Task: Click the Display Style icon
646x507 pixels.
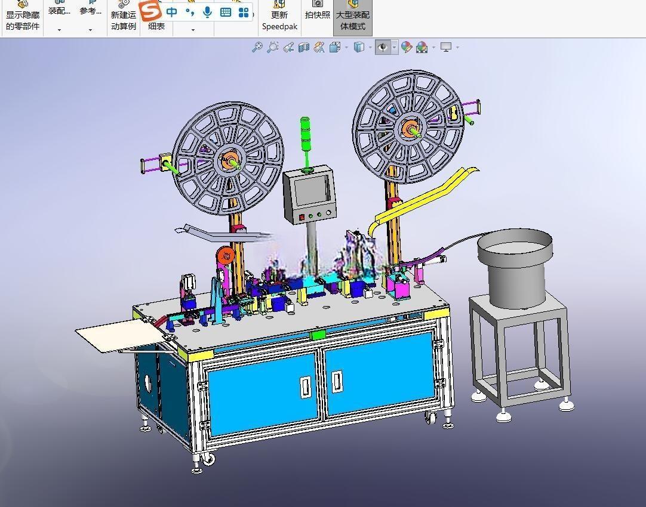Action: (x=359, y=47)
